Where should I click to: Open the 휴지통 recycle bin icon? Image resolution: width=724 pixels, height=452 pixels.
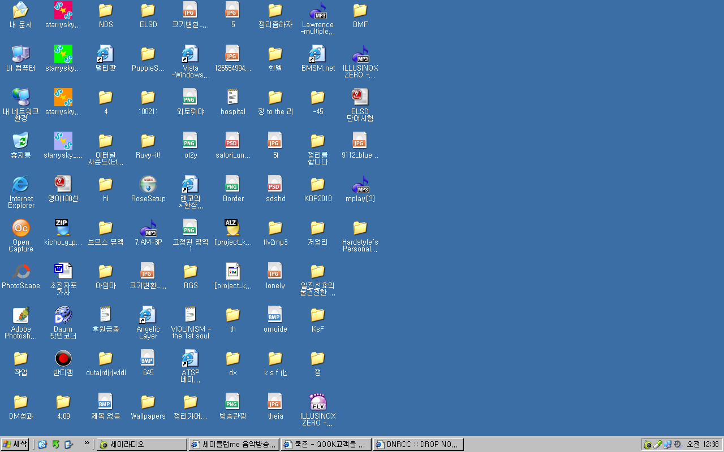[21, 141]
